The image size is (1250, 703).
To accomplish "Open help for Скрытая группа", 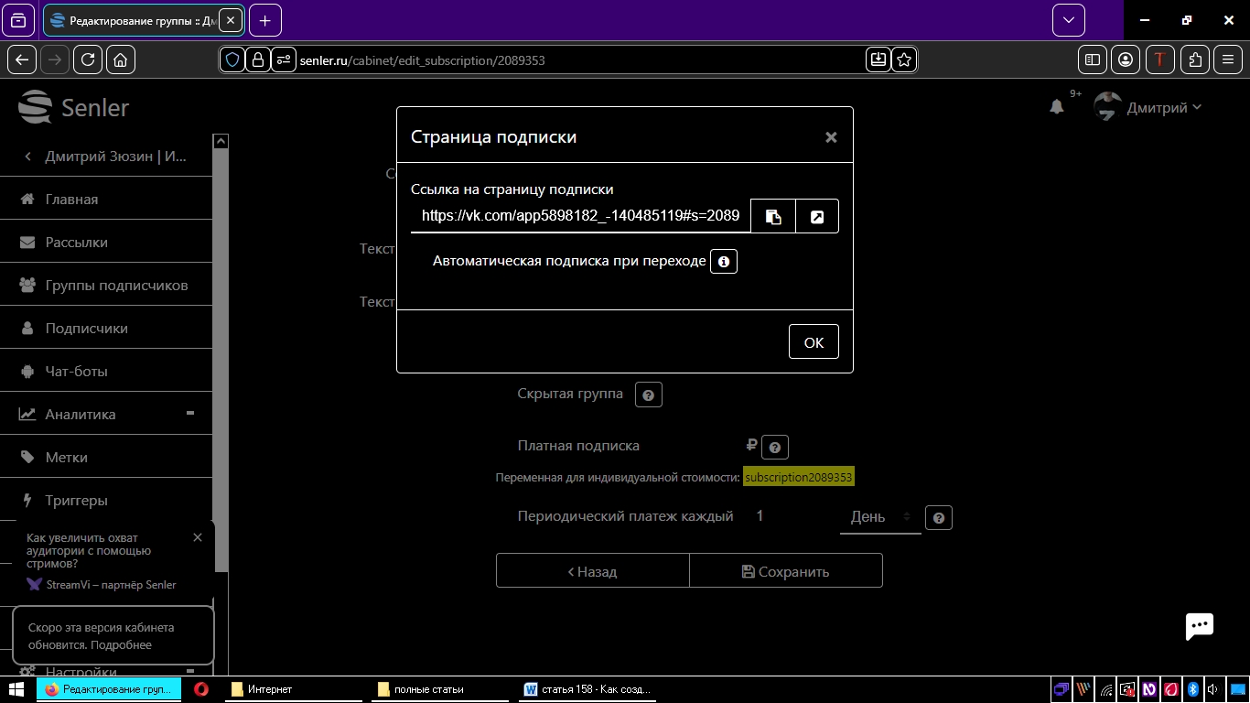I will tap(648, 395).
